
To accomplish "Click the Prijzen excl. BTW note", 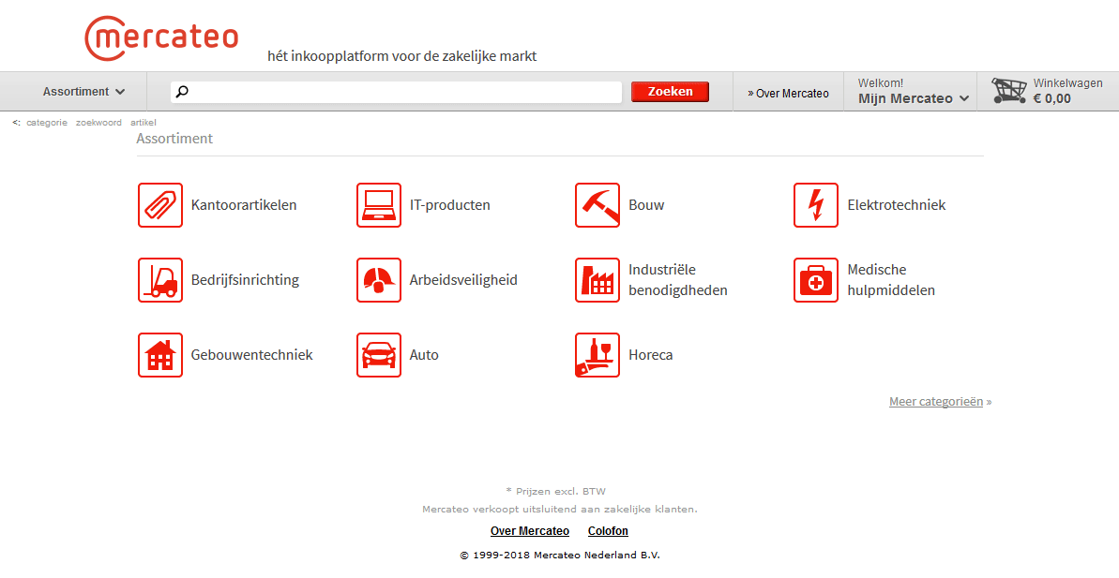I will [x=556, y=491].
